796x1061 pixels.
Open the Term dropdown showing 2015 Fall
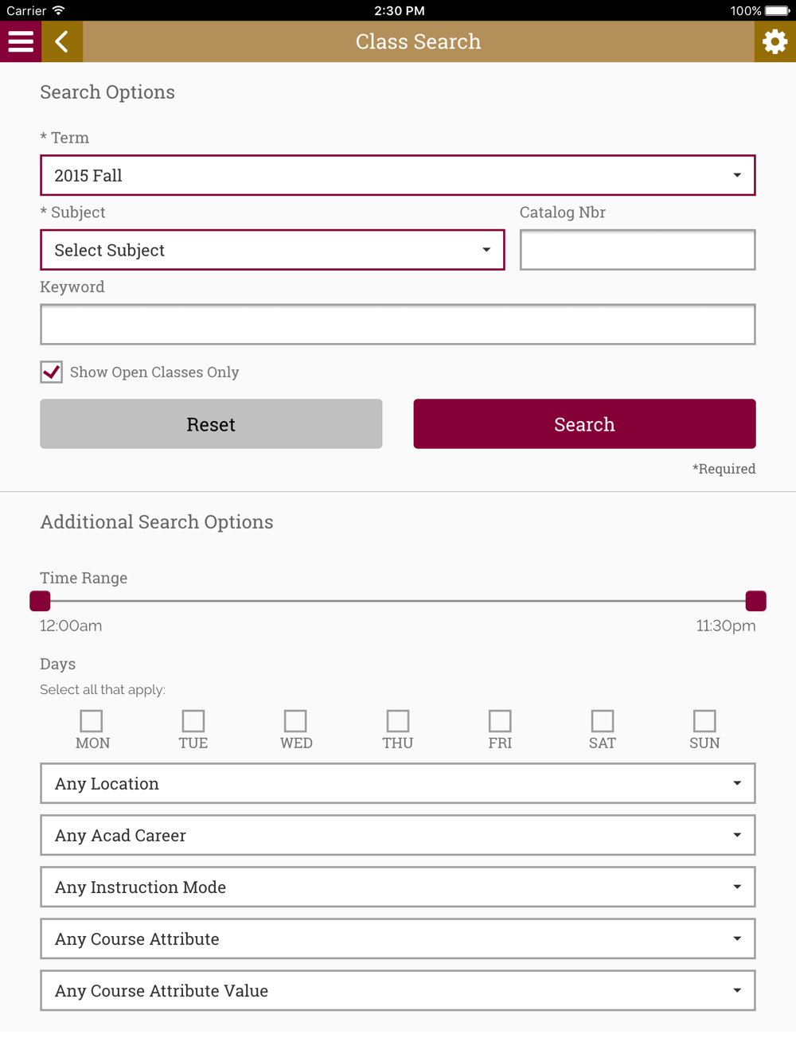pos(398,175)
